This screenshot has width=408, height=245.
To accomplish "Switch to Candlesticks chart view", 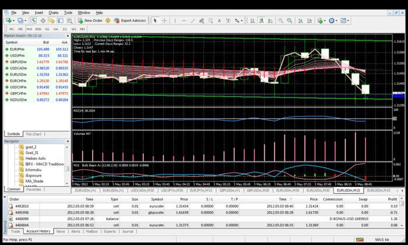I will click(x=261, y=20).
